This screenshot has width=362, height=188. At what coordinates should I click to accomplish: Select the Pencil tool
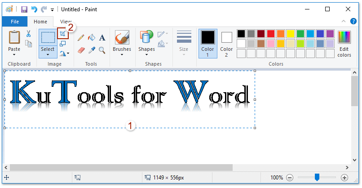[x=81, y=38]
